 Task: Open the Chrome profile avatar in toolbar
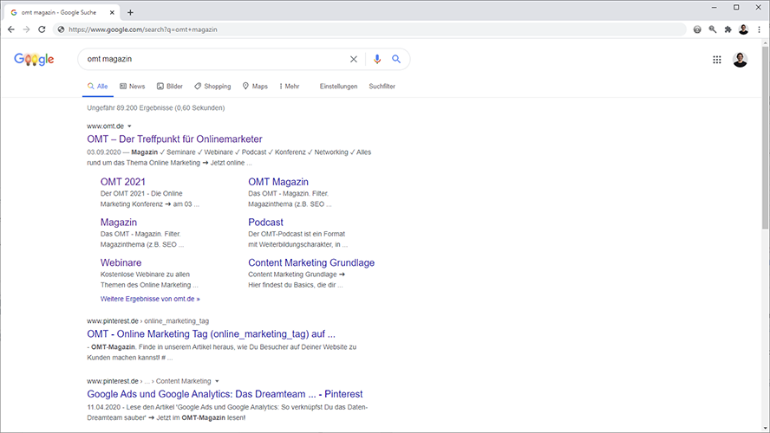tap(743, 29)
